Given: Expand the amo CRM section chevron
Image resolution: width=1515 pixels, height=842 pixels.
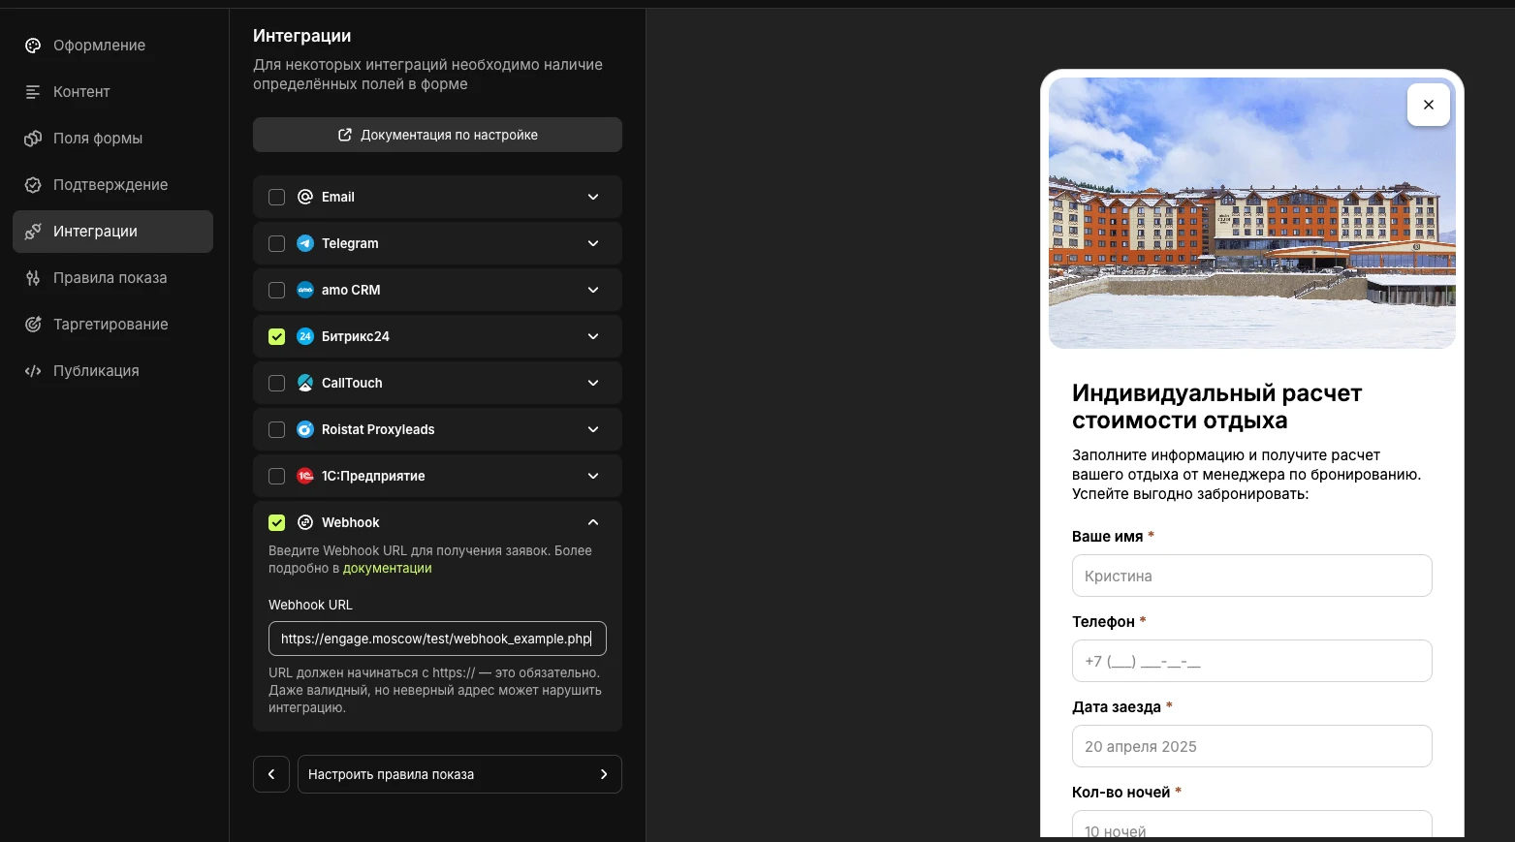Looking at the screenshot, I should pyautogui.click(x=593, y=290).
